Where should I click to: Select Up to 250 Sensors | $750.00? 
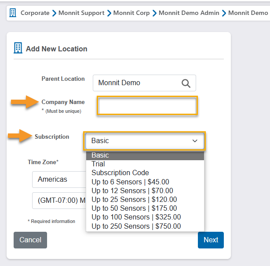tap(145, 226)
